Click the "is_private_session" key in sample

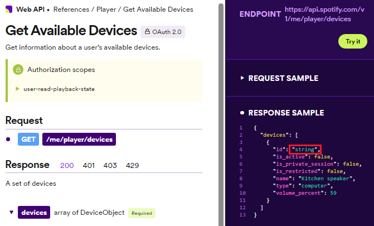click(304, 164)
